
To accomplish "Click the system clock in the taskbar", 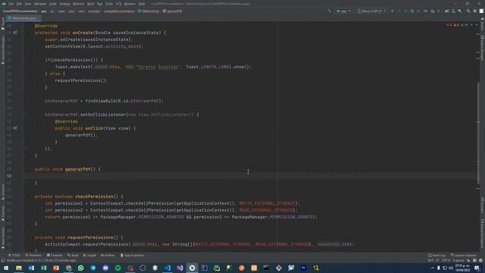I will [x=462, y=268].
